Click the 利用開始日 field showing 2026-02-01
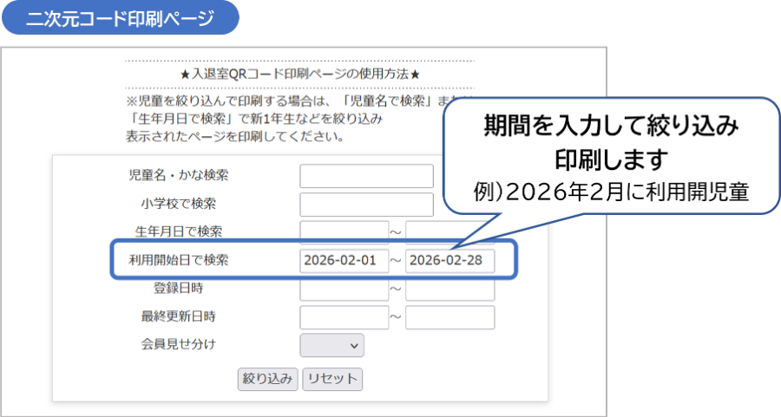The image size is (781, 417). (x=344, y=261)
